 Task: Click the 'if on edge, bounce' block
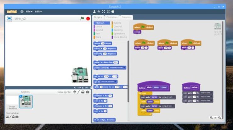(x=105, y=120)
